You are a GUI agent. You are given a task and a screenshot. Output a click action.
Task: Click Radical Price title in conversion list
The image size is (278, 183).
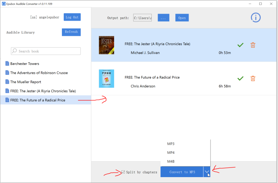[x=152, y=77]
